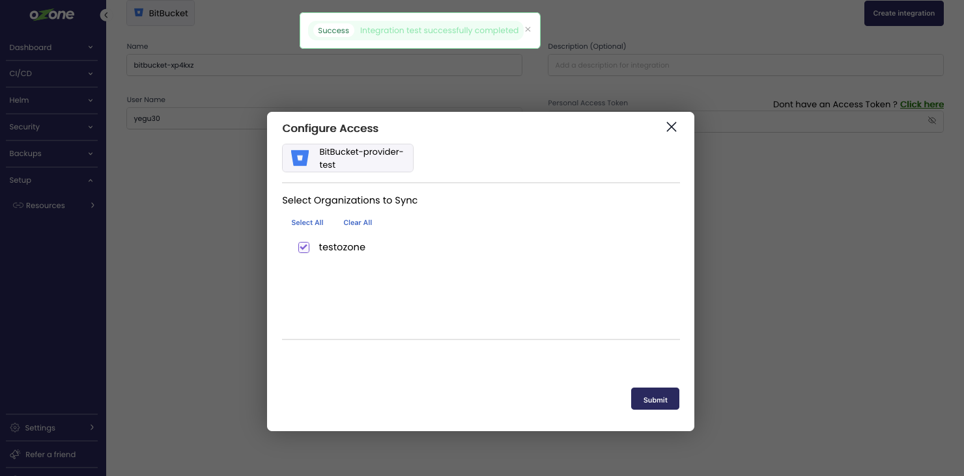Click the Refer a friend megaphone icon

coord(15,455)
